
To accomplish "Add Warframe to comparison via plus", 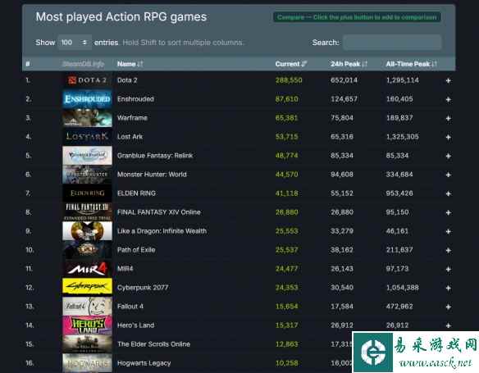I will (x=448, y=118).
